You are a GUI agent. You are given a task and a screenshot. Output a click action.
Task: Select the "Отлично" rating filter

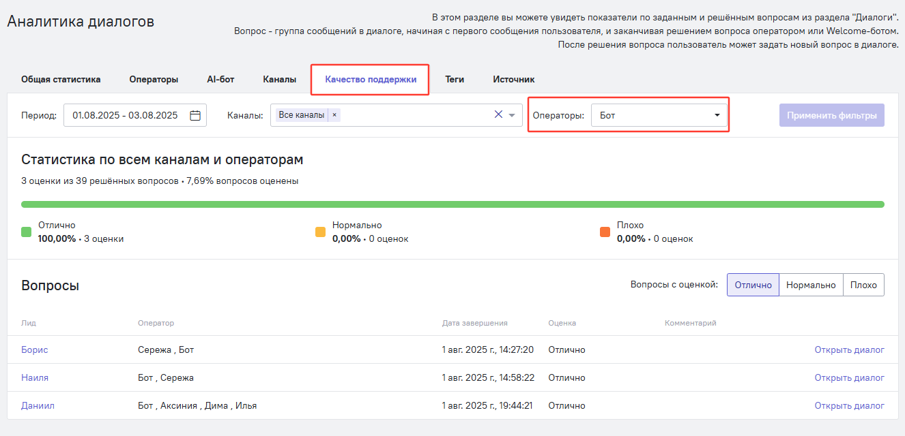[753, 285]
